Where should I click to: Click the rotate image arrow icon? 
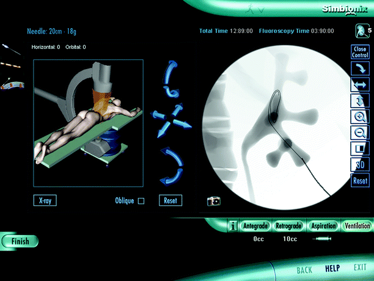[360, 68]
